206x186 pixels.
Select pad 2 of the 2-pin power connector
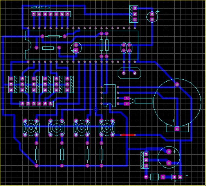click(x=180, y=177)
